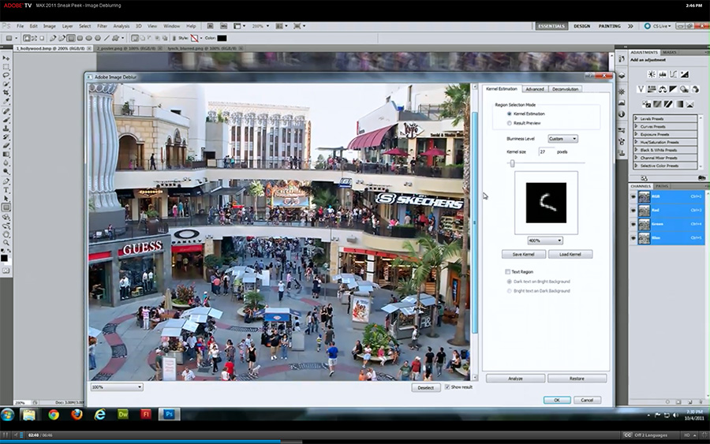Screen dimensions: 710x444
Task: Switch to the Advanced tab
Action: pyautogui.click(x=535, y=89)
